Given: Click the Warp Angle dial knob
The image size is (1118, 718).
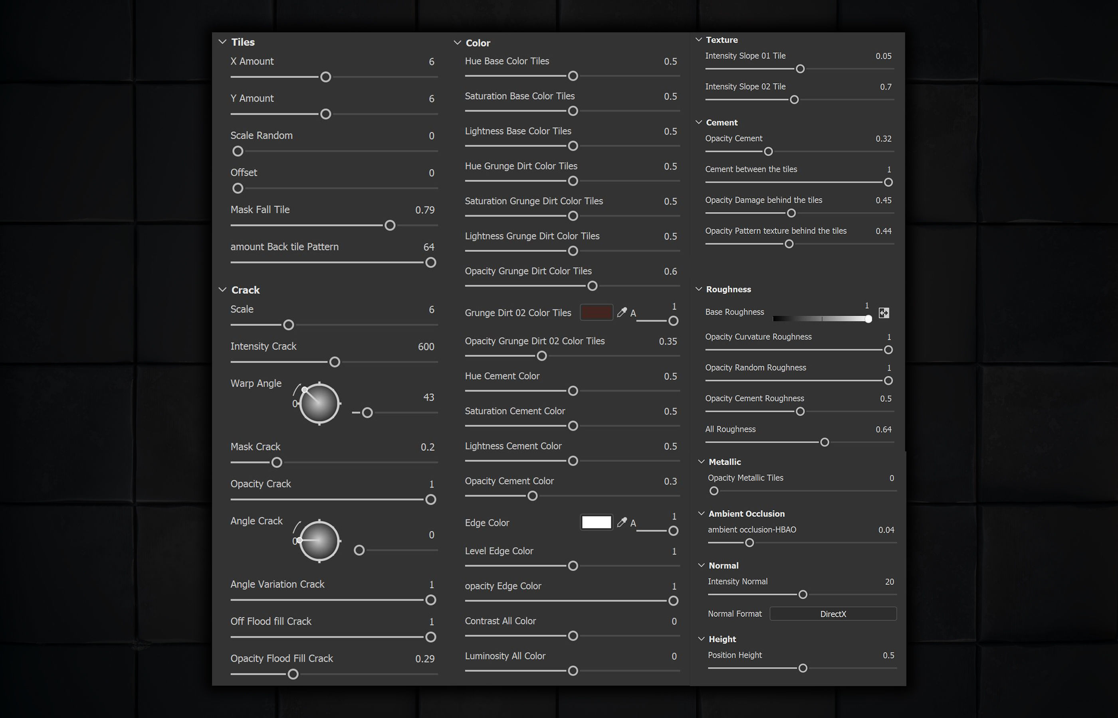Looking at the screenshot, I should click(x=320, y=403).
